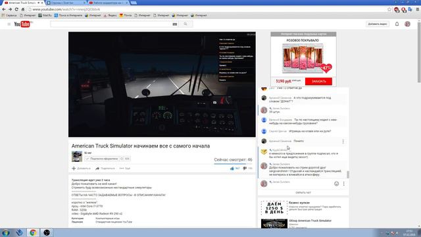421x237 pixels.
Task: Open the black round app in the taskbar
Action: pos(47,232)
